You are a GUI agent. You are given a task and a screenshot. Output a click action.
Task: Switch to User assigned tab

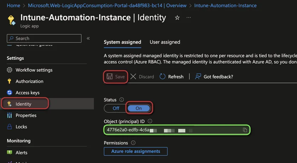click(165, 42)
